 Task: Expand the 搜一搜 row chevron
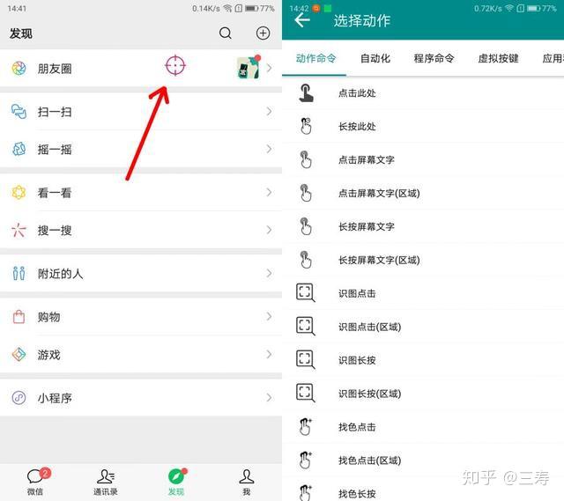click(x=269, y=230)
